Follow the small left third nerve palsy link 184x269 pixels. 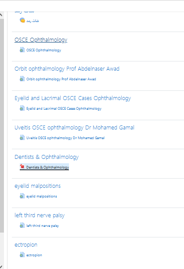(43, 226)
